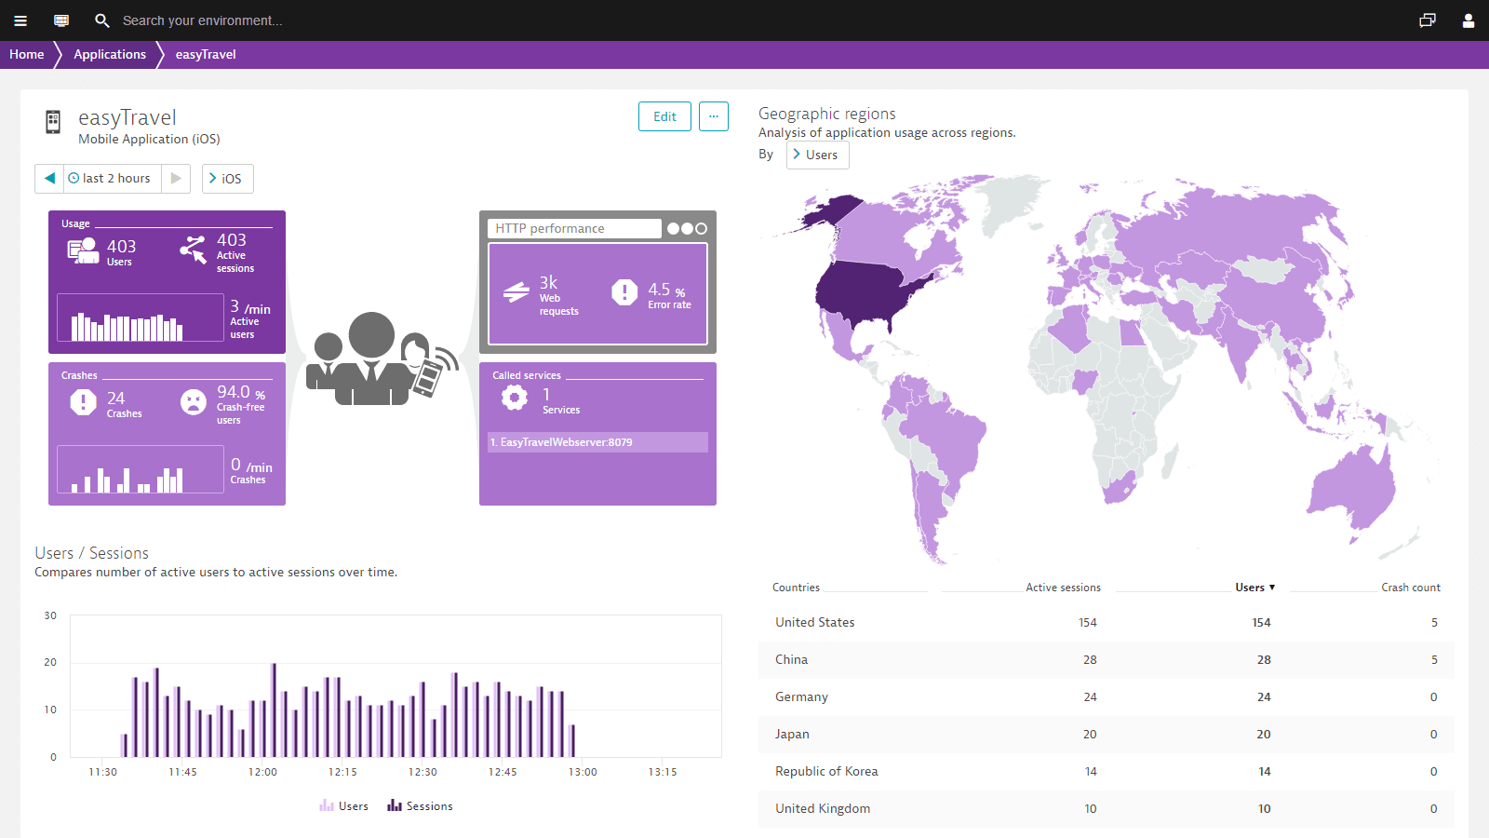Expand the iOS filter dropdown
1489x838 pixels.
click(x=228, y=178)
